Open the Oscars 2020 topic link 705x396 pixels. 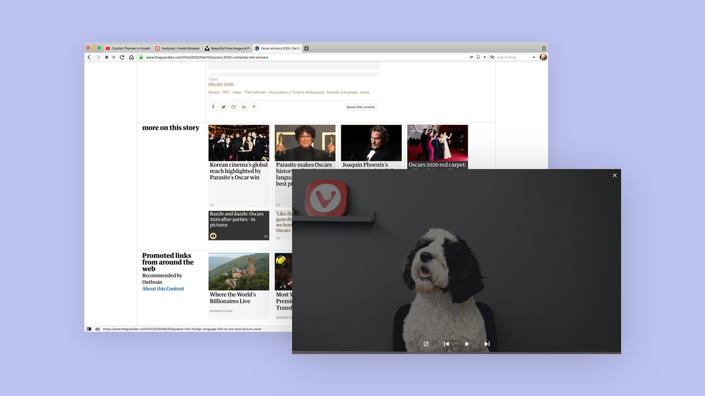[221, 84]
